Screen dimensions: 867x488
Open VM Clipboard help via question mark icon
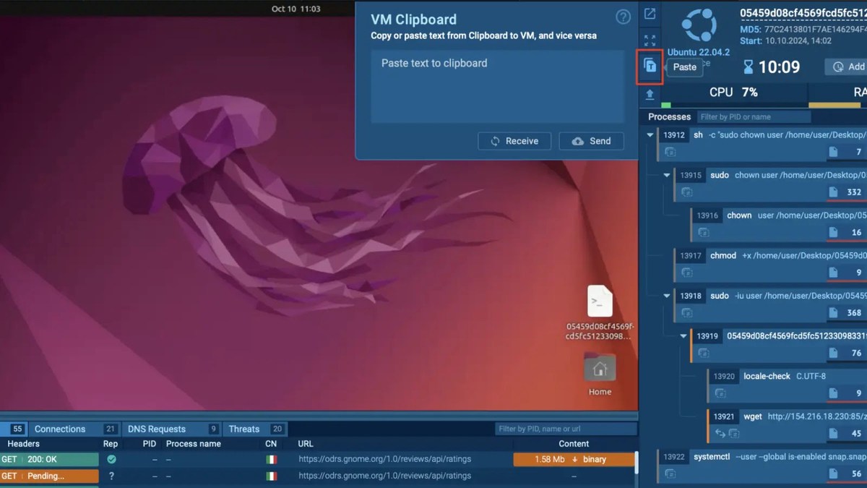click(x=622, y=18)
